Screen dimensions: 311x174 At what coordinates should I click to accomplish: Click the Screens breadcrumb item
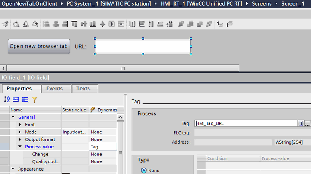[x=262, y=4]
